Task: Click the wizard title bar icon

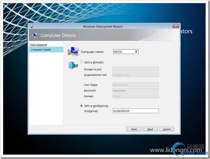Action: pos(31,26)
